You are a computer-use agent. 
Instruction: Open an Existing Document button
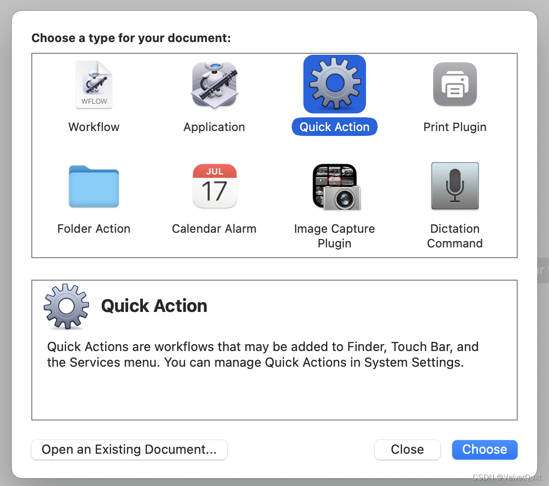pos(129,450)
